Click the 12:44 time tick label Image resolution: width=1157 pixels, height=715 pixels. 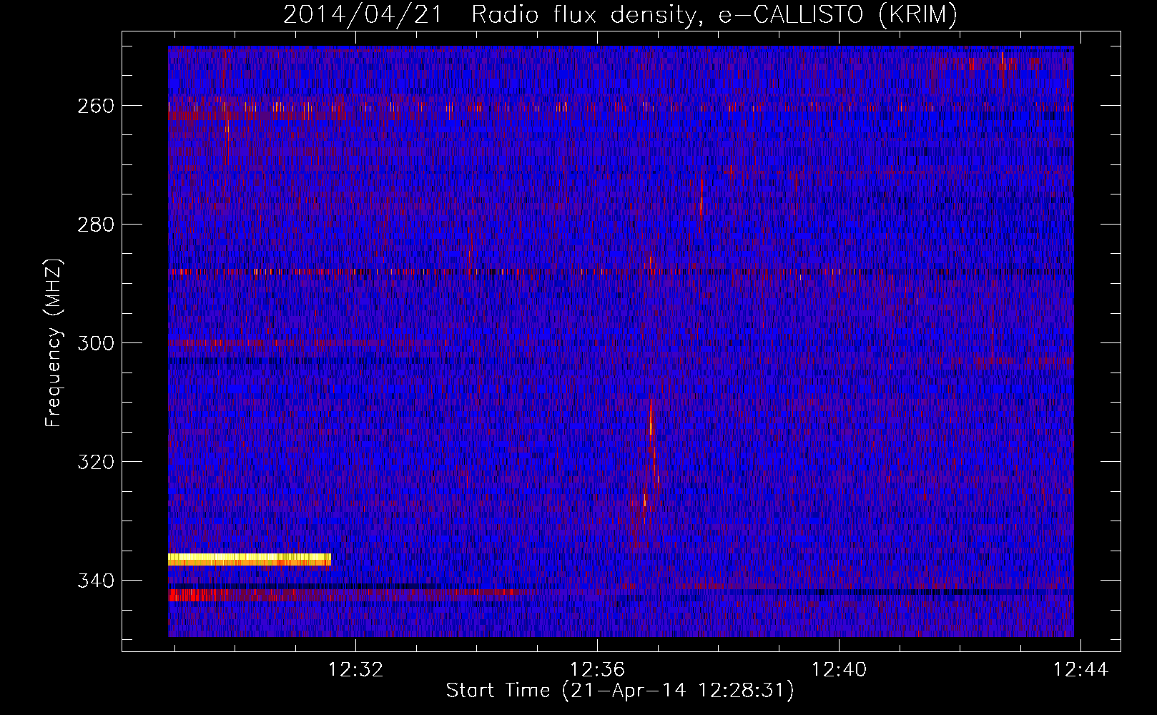1080,669
